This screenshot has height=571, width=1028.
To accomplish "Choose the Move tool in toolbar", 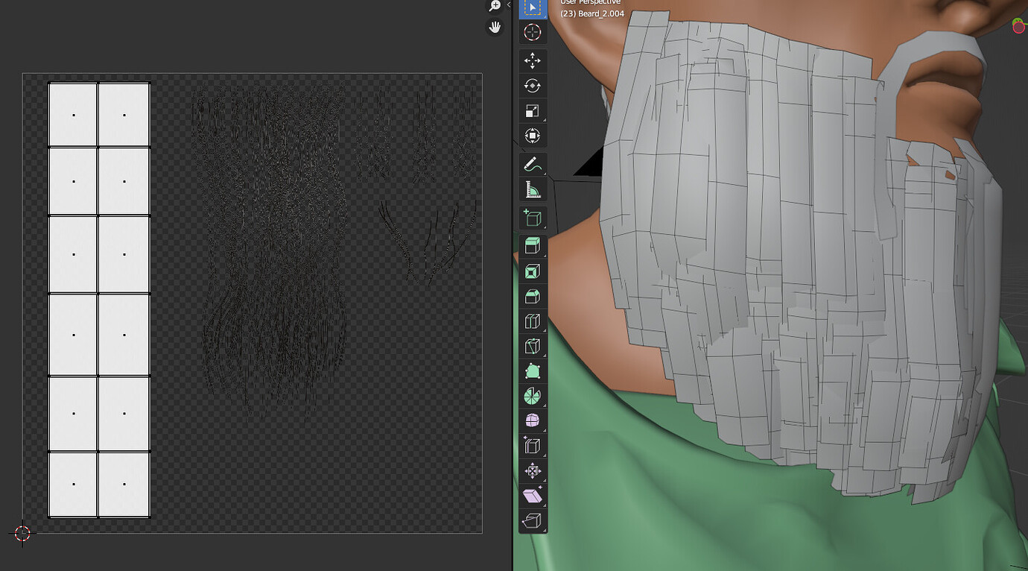I will point(532,61).
